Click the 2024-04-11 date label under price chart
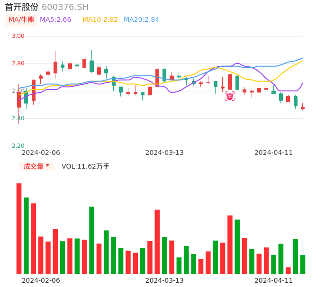325x287 pixels. click(274, 152)
